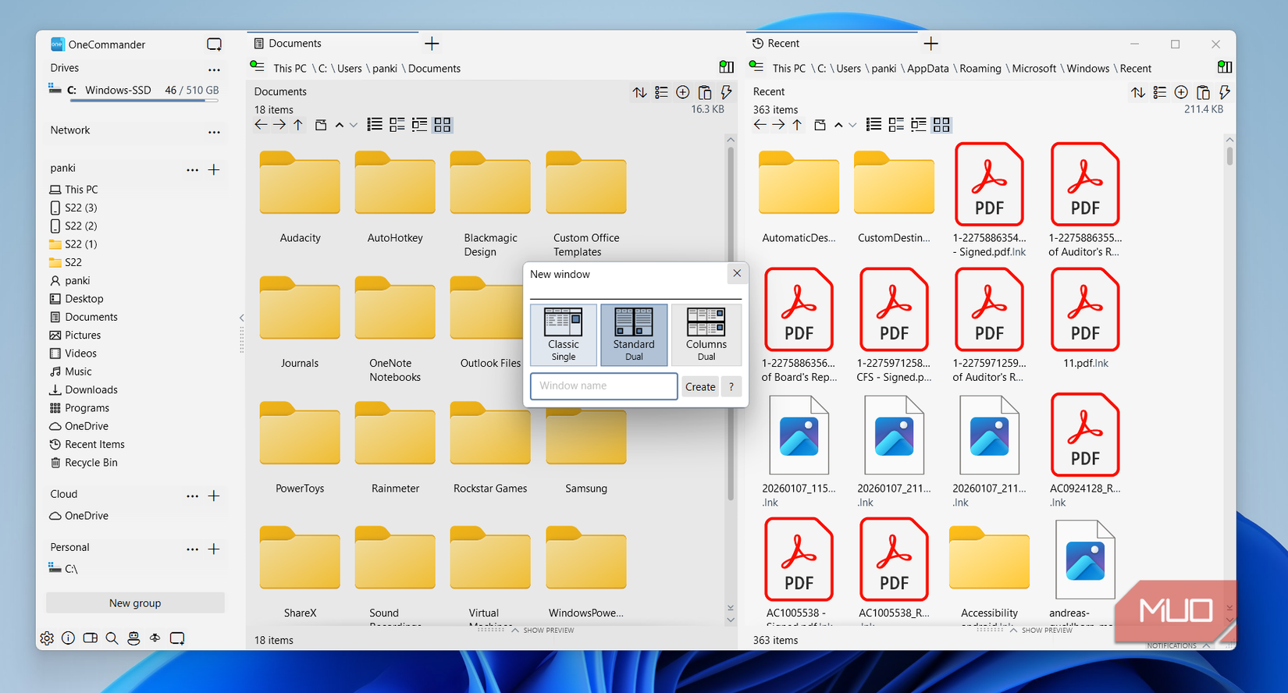The width and height of the screenshot is (1288, 693).
Task: Open Network section options menu
Action: click(214, 132)
